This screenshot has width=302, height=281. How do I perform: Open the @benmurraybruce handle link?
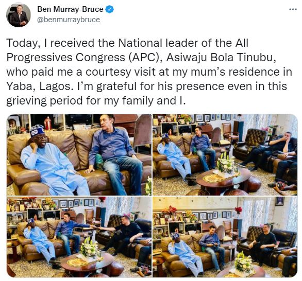coord(69,20)
